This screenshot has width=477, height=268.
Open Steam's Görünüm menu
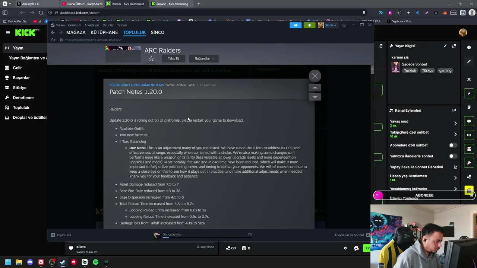tap(75, 25)
